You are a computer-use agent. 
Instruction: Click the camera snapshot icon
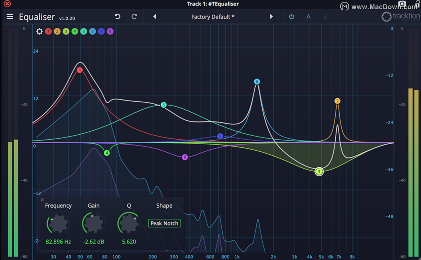[402, 4]
